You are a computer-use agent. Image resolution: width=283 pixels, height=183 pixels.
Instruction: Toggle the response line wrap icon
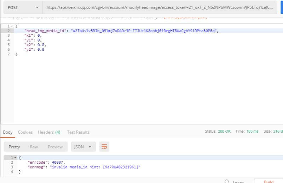click(x=104, y=147)
